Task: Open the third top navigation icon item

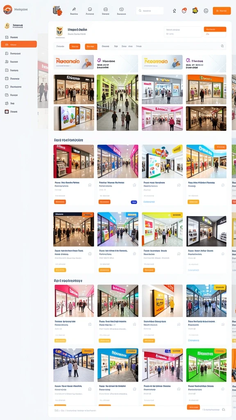Action: [105, 11]
